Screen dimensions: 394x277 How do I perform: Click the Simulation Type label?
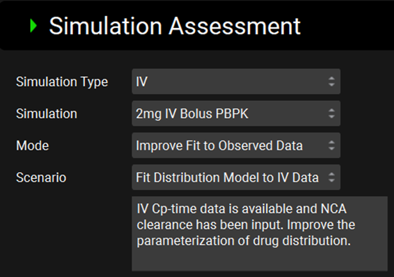click(x=61, y=82)
